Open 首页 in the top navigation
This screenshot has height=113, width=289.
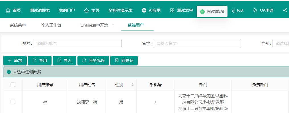(x=13, y=10)
